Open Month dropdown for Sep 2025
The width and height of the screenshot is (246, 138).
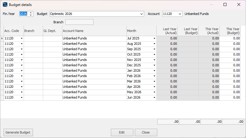pyautogui.click(x=154, y=49)
